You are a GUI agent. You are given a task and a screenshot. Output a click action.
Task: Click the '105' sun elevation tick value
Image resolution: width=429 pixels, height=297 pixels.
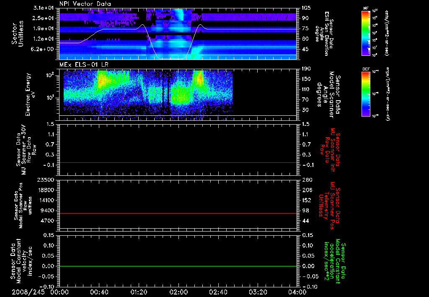point(306,8)
